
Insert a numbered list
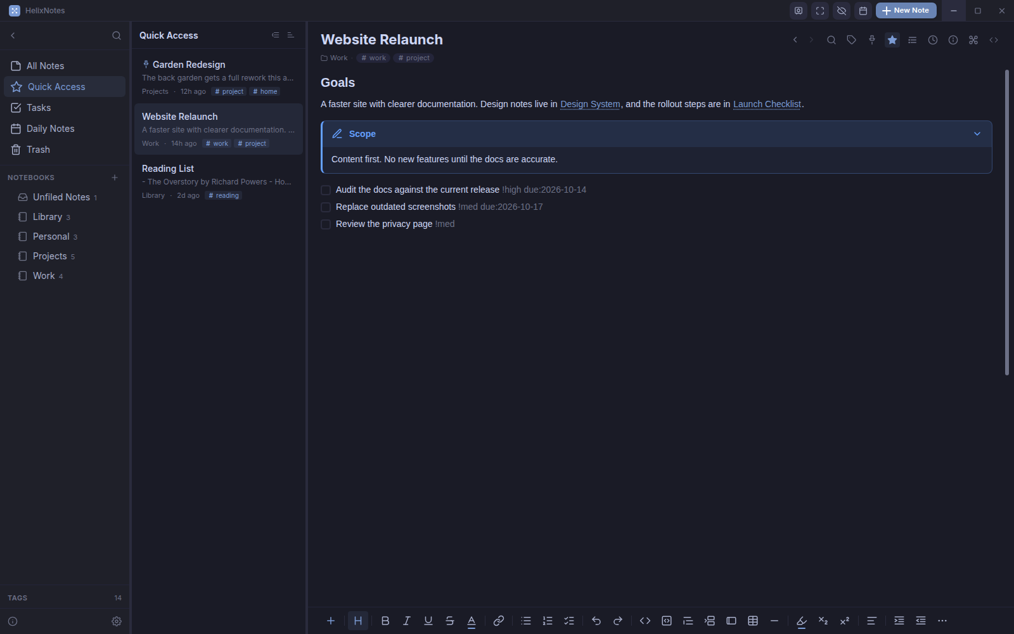click(548, 621)
